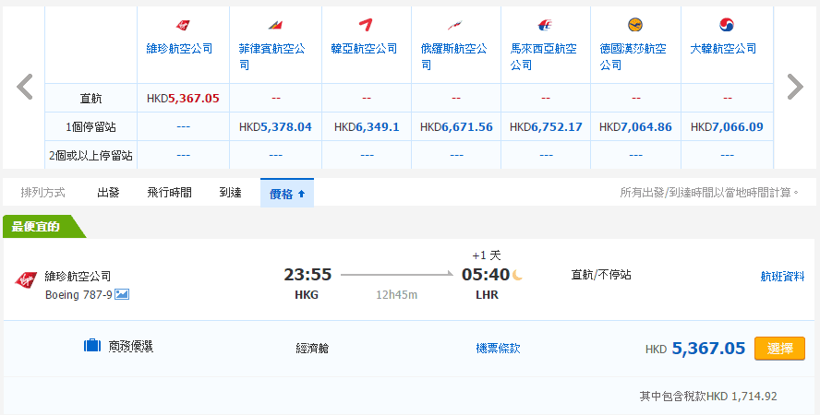Click the Asiana Airlines logo icon

point(367,25)
